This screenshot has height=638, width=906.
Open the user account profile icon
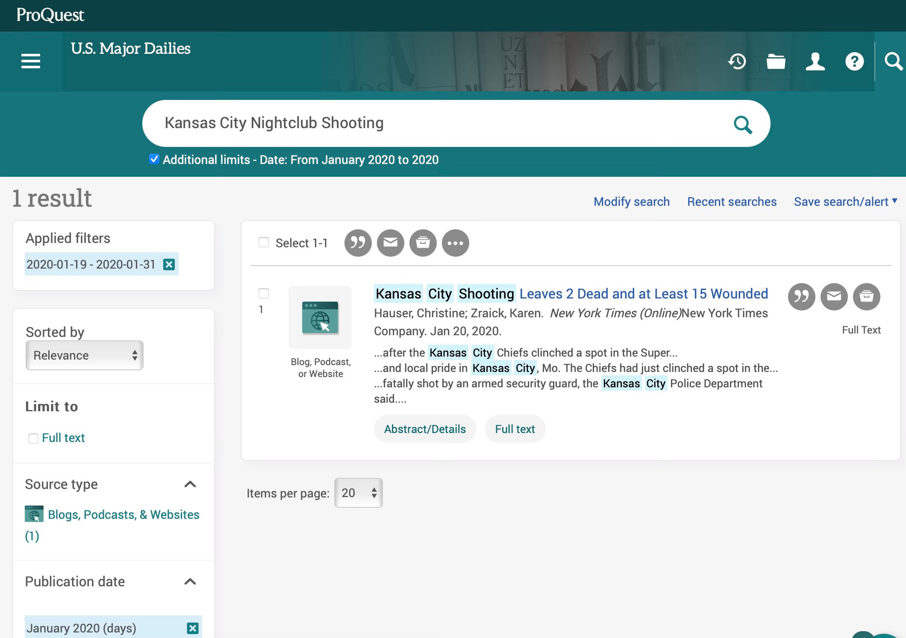(815, 61)
